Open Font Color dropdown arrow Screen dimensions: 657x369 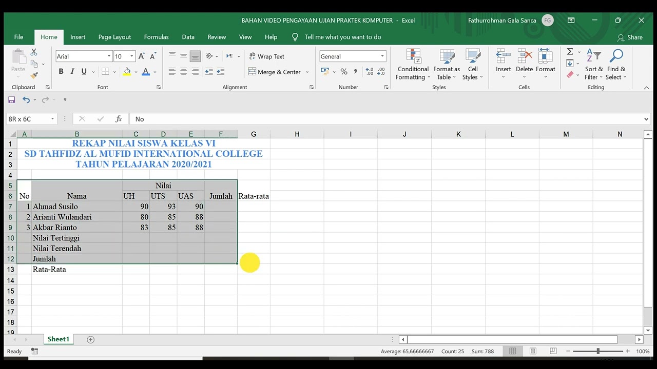(x=154, y=72)
